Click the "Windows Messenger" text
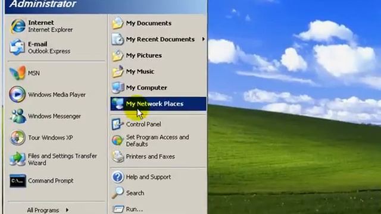This screenshot has height=214, width=381. pyautogui.click(x=54, y=117)
